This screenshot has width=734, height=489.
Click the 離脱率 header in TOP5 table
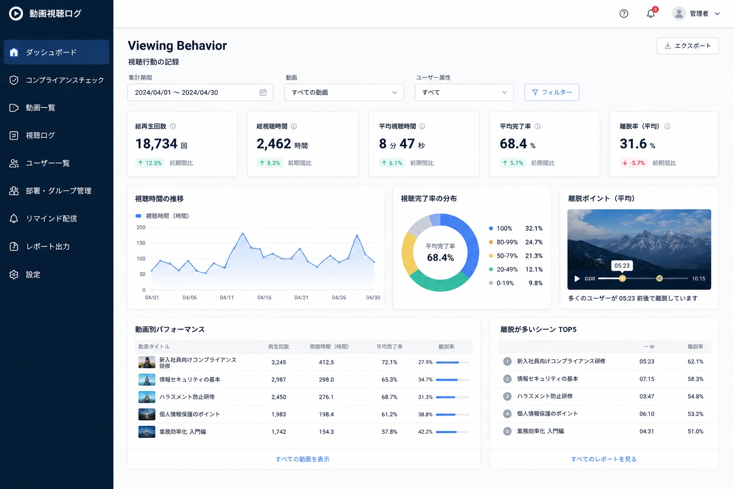[695, 347]
